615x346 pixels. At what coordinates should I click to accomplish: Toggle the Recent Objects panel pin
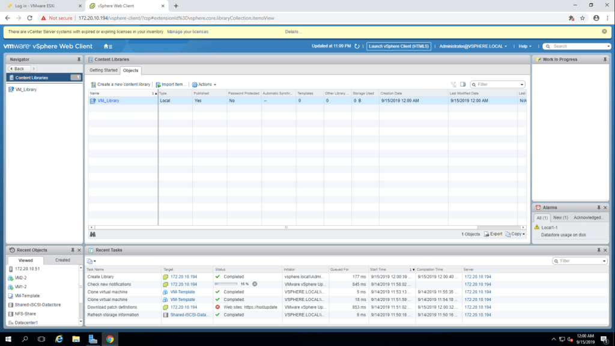[x=71, y=250]
